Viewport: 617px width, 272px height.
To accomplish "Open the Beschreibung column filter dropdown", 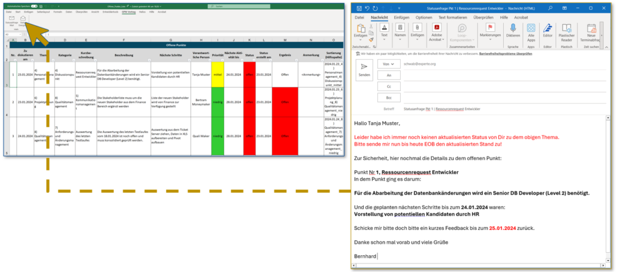I will coord(149,60).
